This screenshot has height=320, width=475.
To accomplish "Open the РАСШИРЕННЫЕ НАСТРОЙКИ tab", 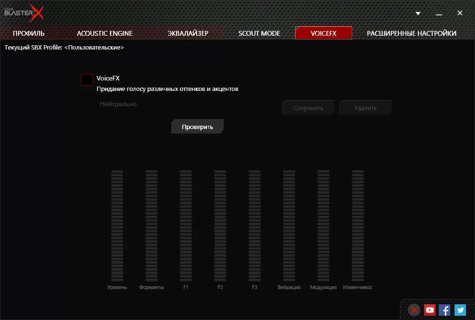I will coord(411,33).
